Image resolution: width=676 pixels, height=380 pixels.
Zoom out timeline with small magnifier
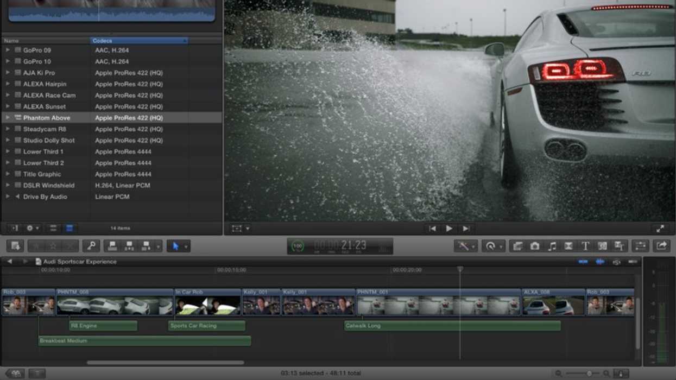(558, 373)
